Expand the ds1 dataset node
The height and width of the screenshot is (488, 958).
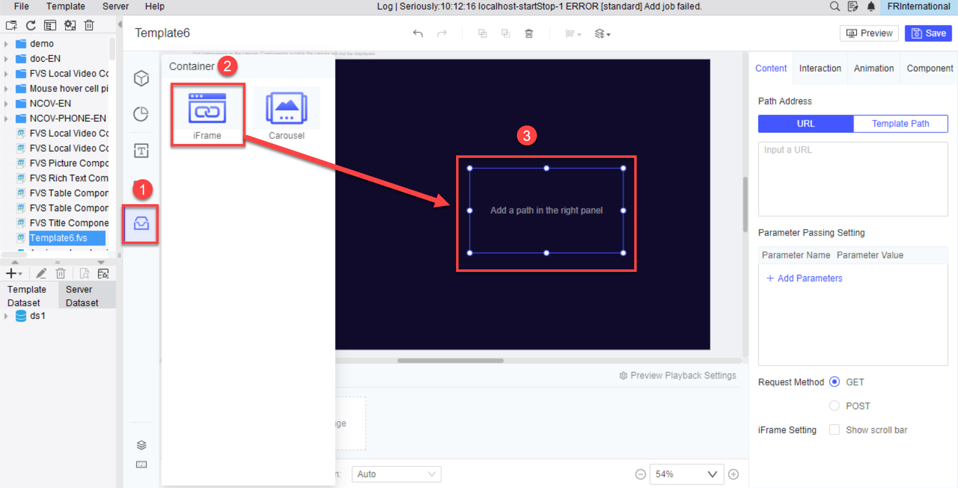[5, 316]
